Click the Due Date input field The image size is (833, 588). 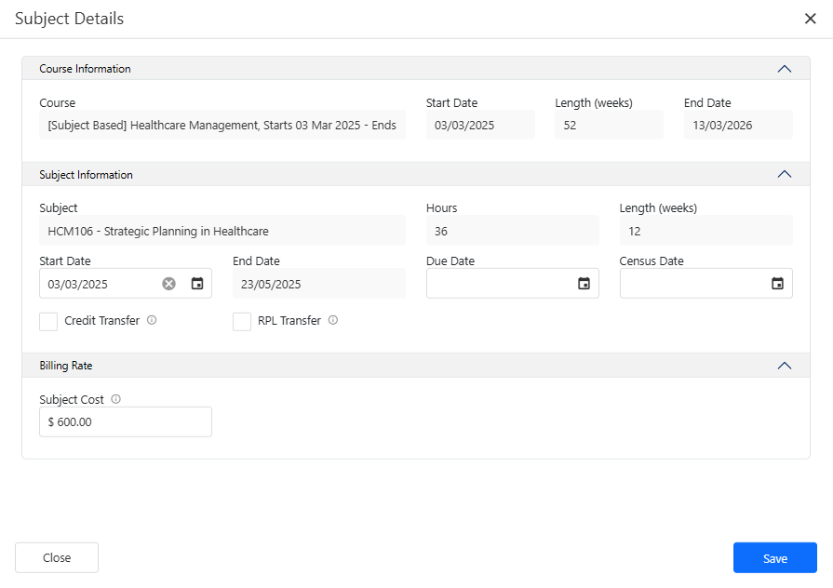click(x=498, y=284)
